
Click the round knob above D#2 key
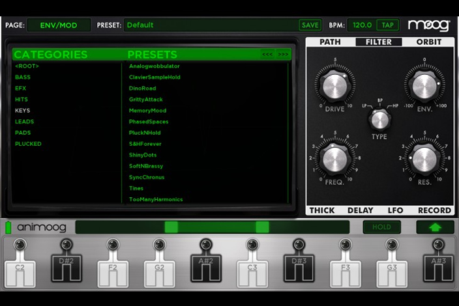click(67, 244)
